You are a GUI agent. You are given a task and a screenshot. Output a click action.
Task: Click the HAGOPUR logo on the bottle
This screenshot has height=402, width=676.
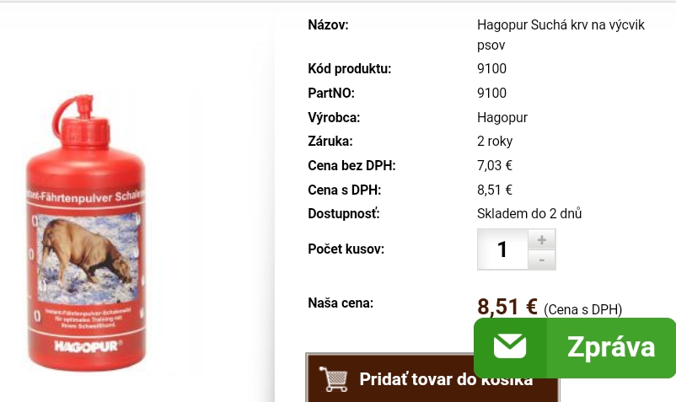(x=88, y=346)
